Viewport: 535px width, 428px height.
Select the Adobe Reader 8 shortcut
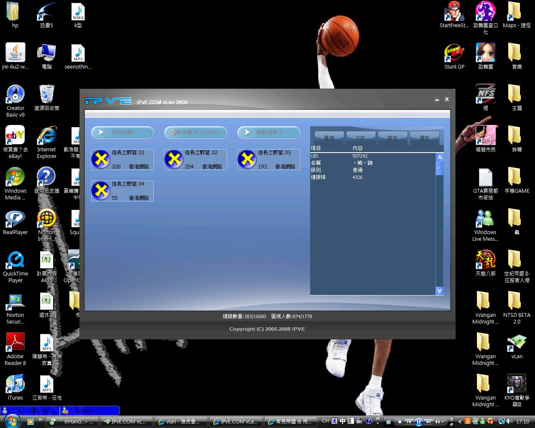pos(15,349)
